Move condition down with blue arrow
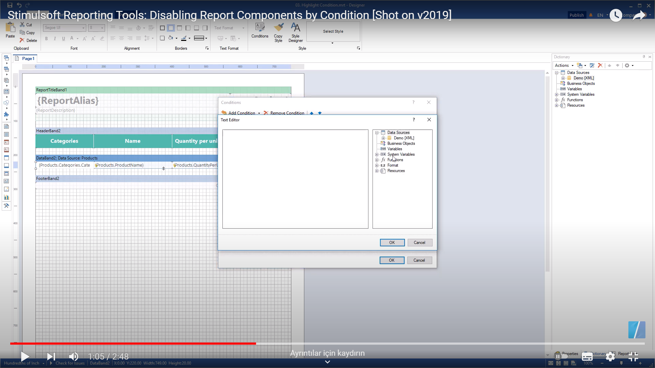Screen dimensions: 655x368 click(320, 113)
